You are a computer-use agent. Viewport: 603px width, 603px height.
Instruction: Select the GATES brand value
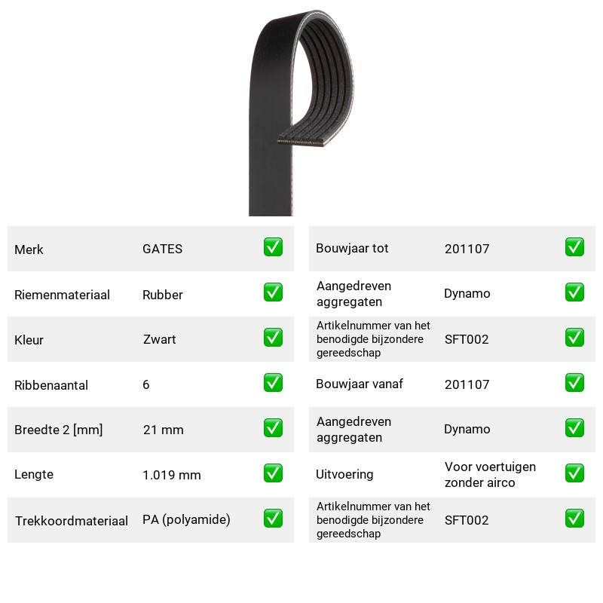[162, 249]
